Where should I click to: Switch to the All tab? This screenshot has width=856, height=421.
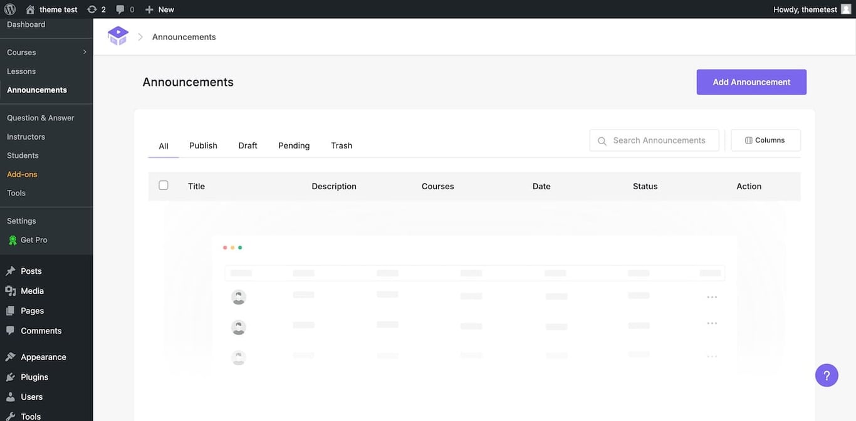point(164,146)
